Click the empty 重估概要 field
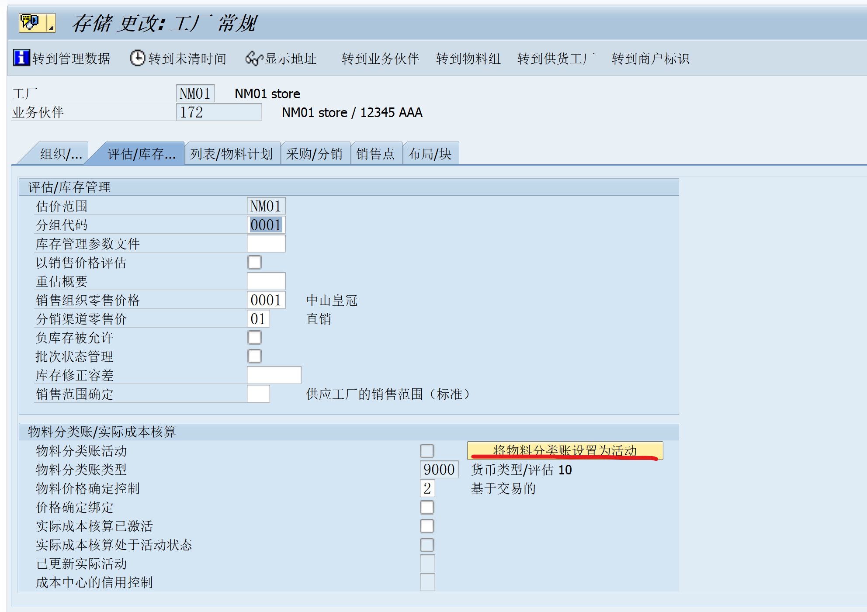This screenshot has height=612, width=867. coord(266,281)
